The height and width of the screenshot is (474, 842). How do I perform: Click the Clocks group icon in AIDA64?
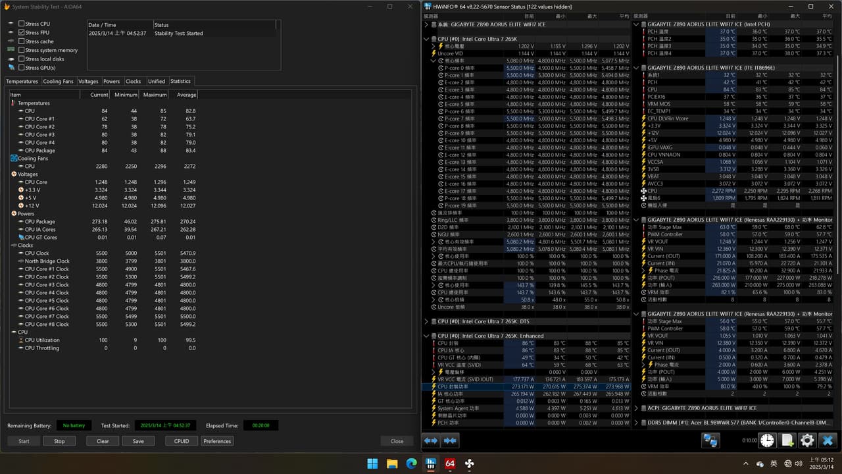click(x=14, y=246)
